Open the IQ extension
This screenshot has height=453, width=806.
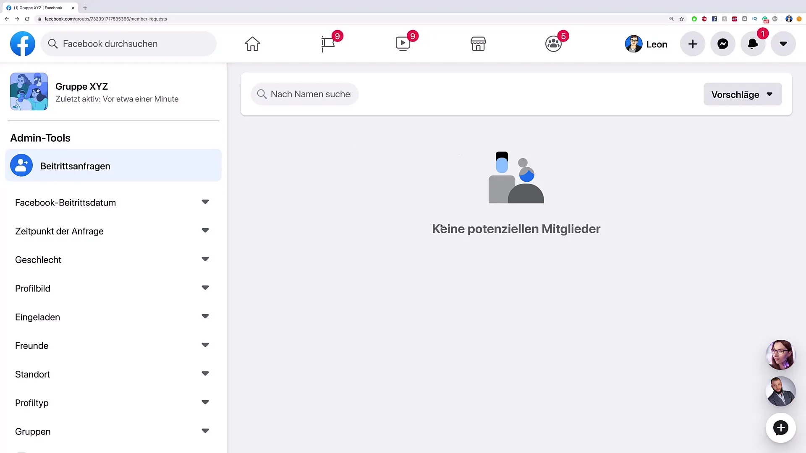pos(754,19)
